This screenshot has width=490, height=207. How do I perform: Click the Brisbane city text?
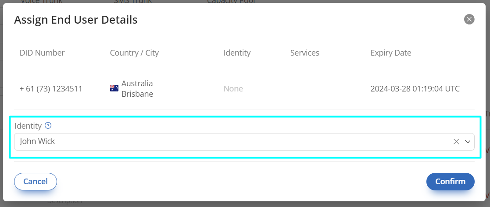pos(137,94)
